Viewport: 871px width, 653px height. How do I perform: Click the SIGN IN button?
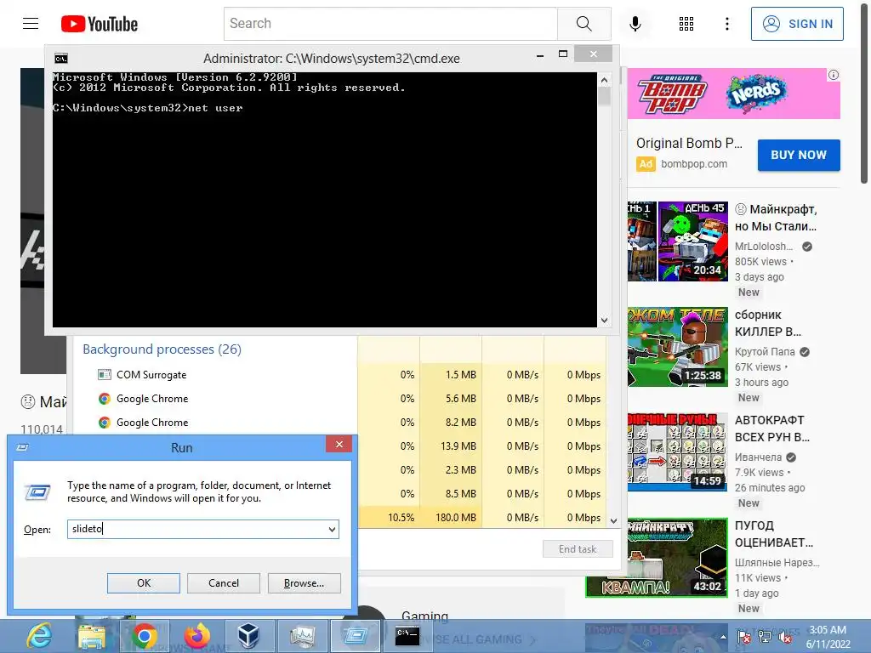[x=797, y=24]
